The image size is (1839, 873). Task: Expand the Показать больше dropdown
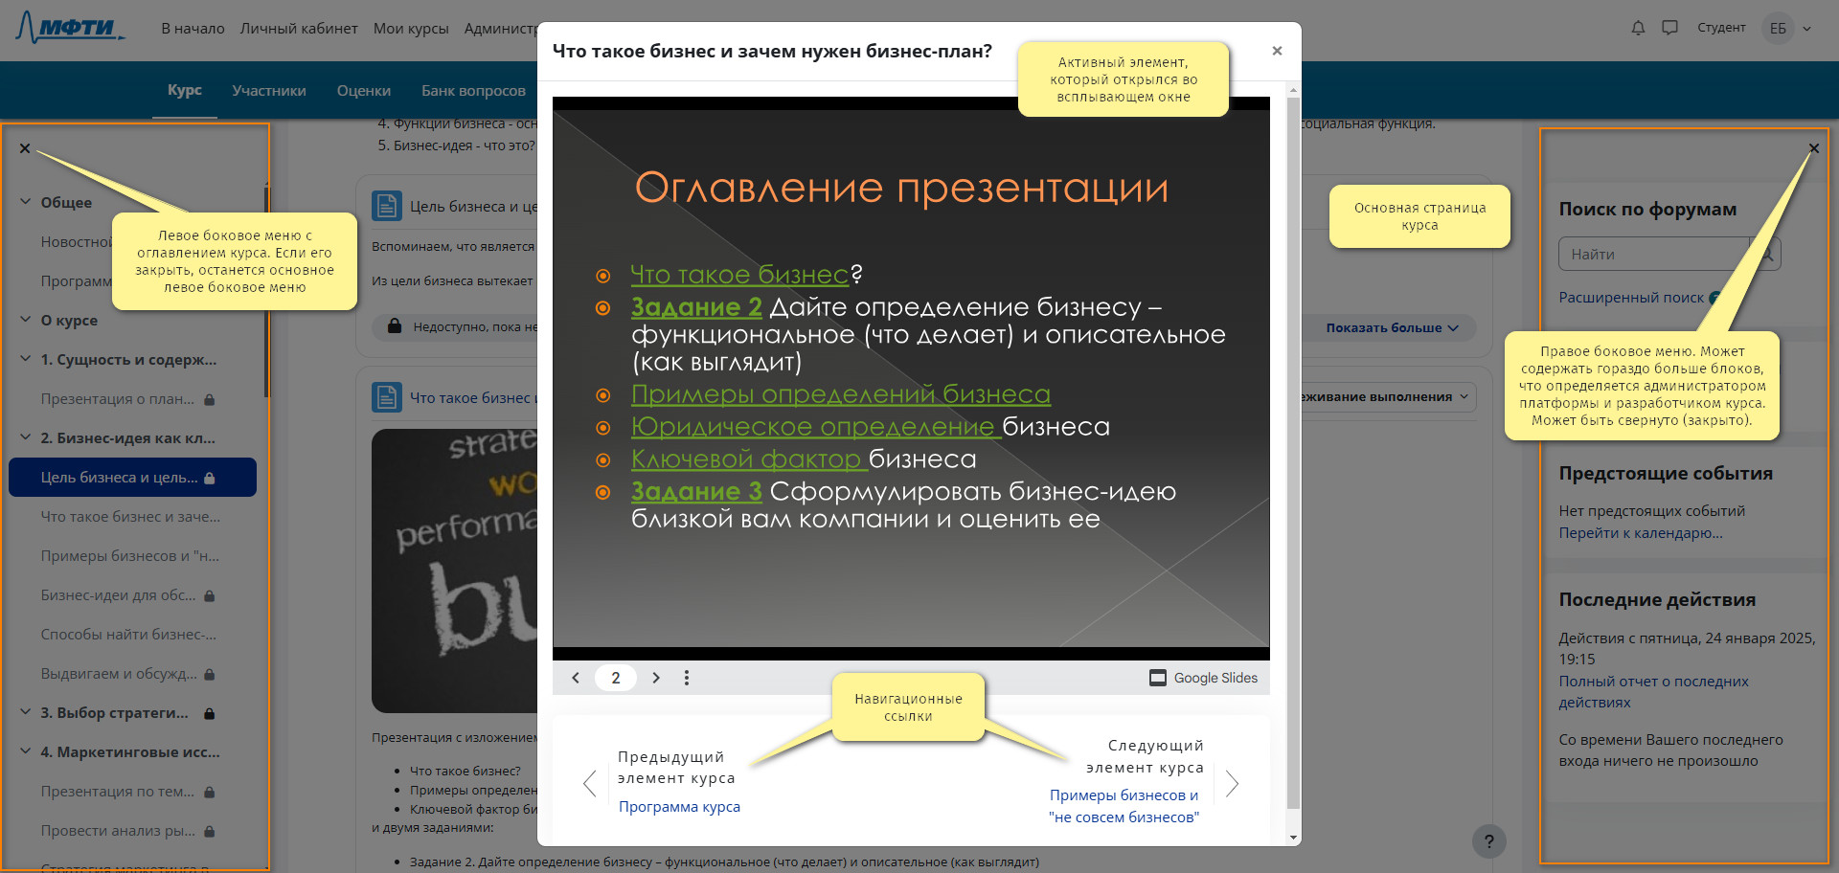pyautogui.click(x=1392, y=327)
